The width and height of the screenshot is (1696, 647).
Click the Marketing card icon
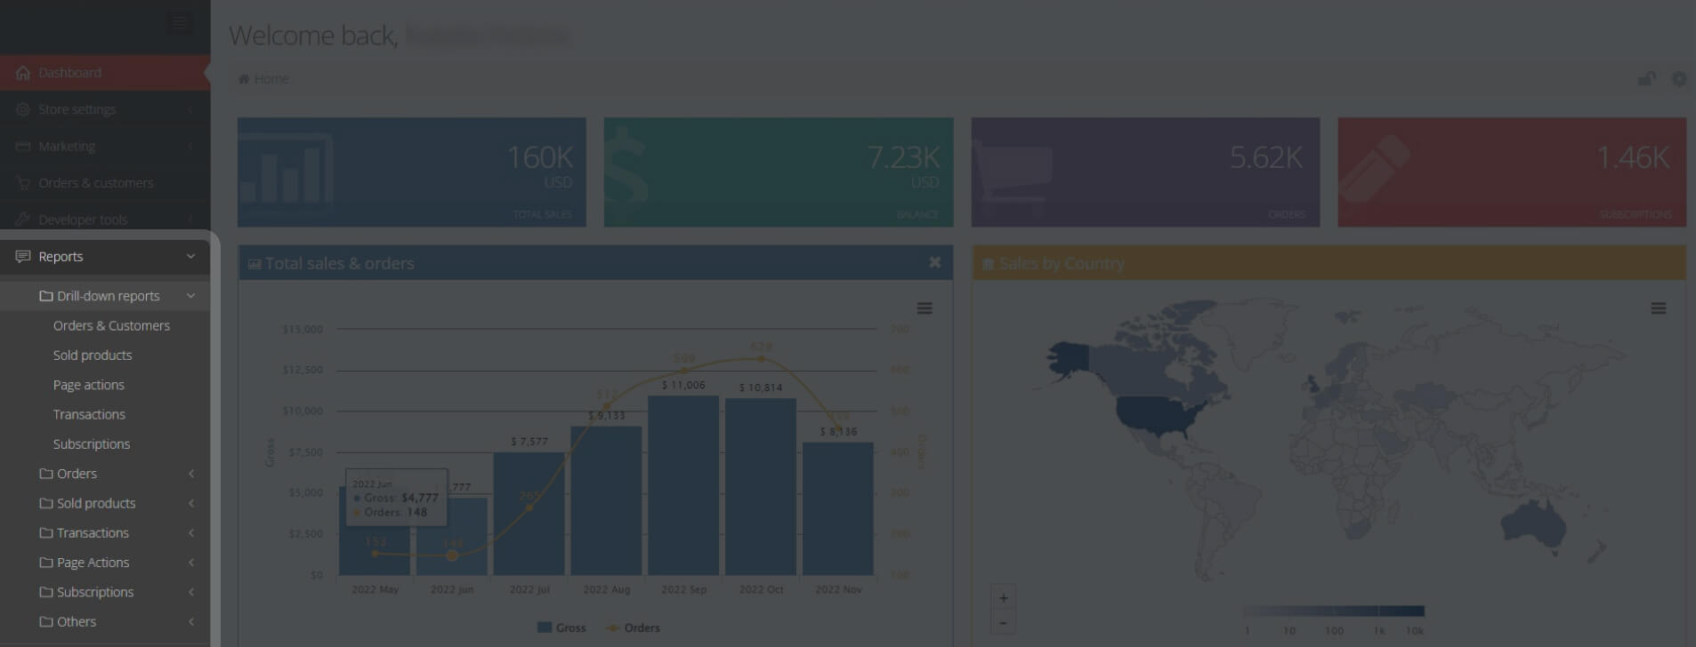click(23, 146)
